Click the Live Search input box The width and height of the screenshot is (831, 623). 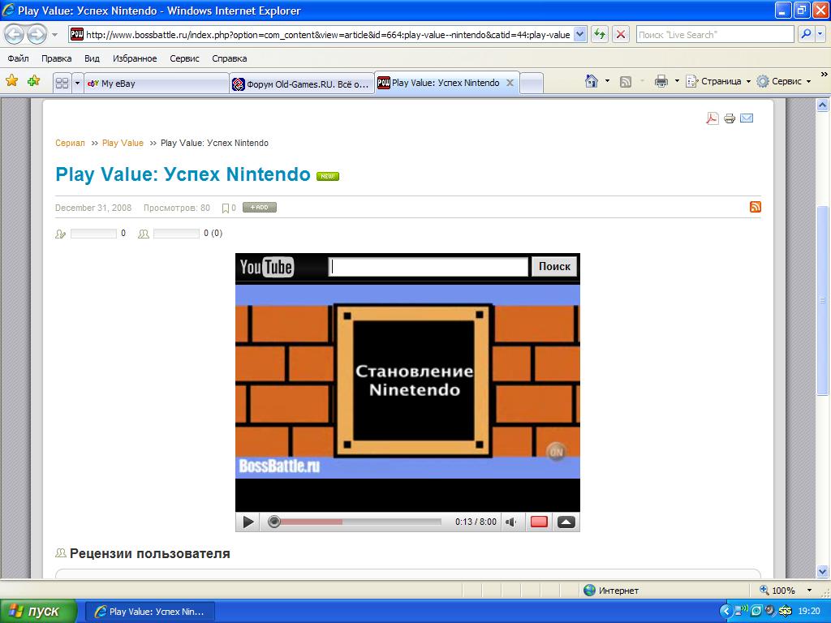(x=714, y=35)
